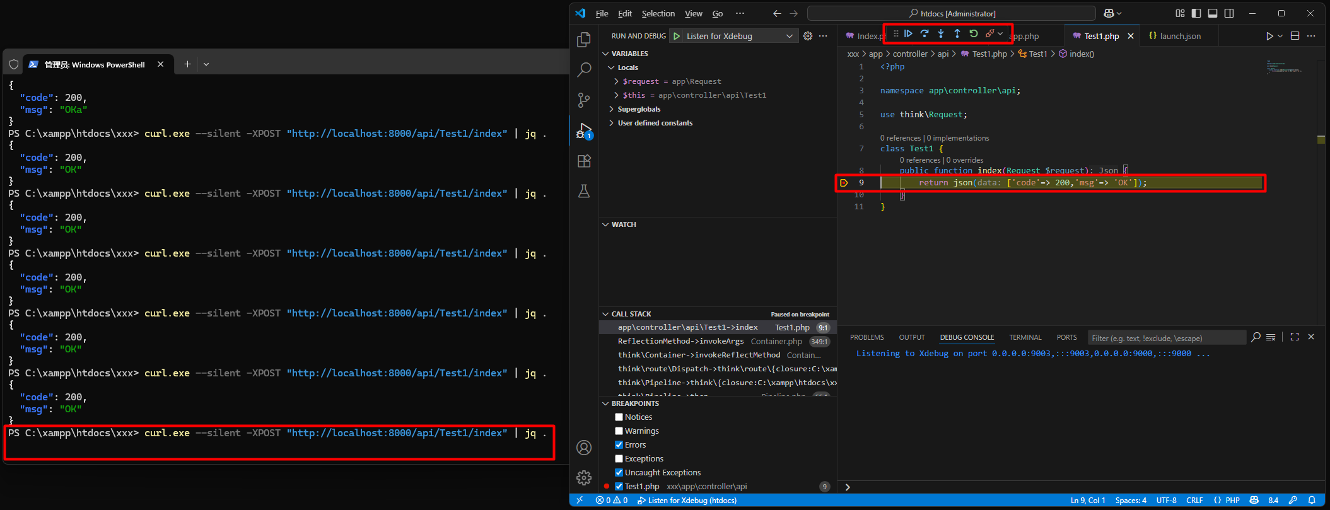The image size is (1330, 510).
Task: Click the UTF-8 encoding in status bar
Action: pos(1167,500)
